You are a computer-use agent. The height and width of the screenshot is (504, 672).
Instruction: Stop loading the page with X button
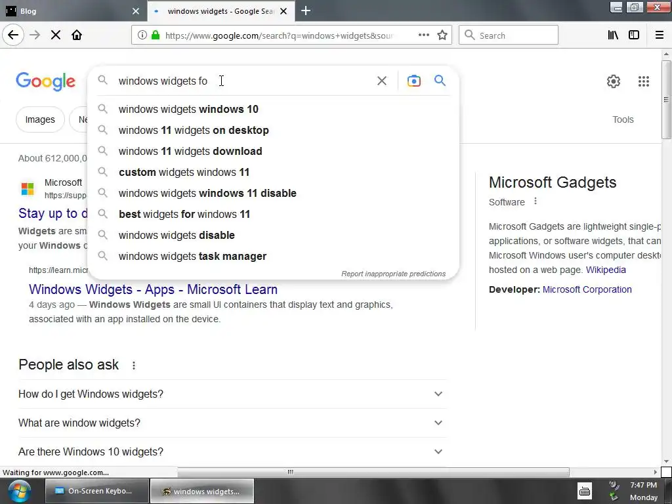(x=56, y=35)
